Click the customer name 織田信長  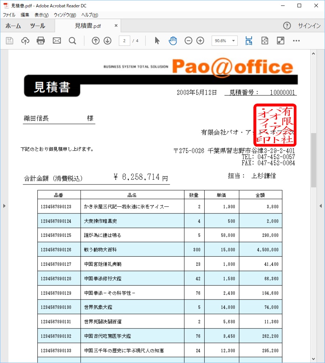[x=36, y=118]
